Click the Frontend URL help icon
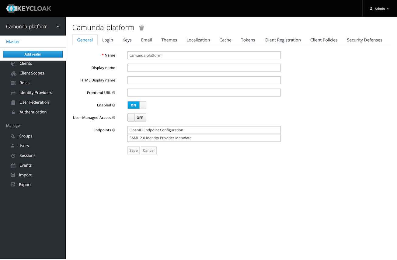 (x=114, y=93)
